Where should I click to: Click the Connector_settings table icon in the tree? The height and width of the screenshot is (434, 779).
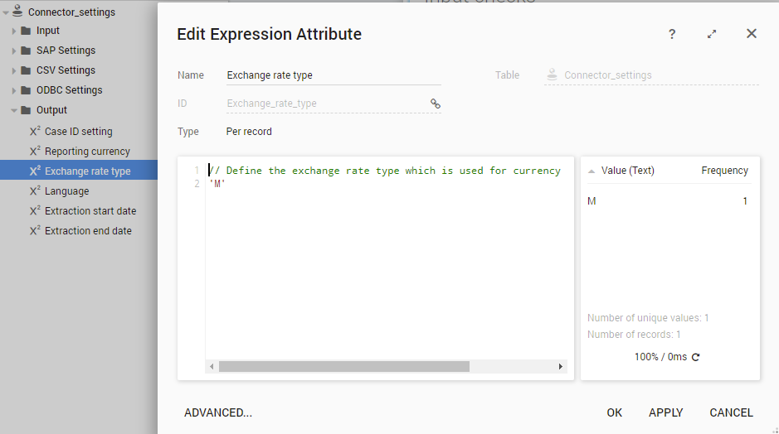[x=18, y=12]
